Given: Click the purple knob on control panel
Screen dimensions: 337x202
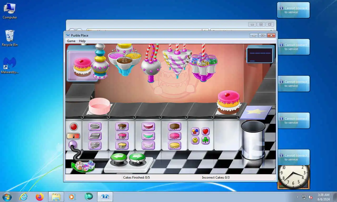Looking at the screenshot, I should coord(73,145).
